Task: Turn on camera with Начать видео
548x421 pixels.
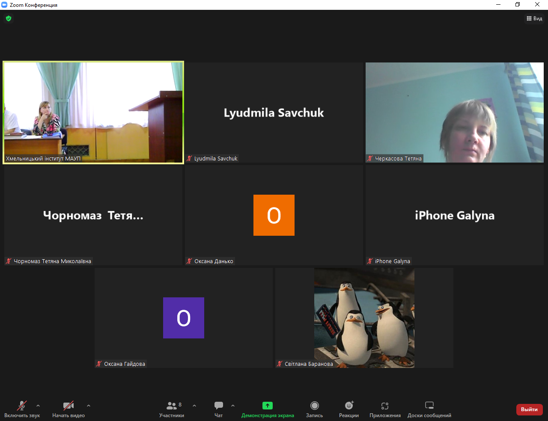Action: [68, 409]
